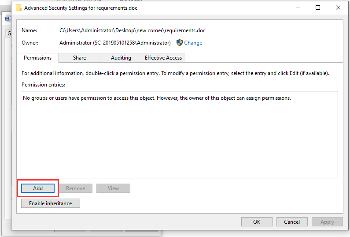Click inside the Permission entries list
Screen dimensions: 350x237
point(179,137)
